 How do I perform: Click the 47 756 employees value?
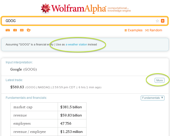(x=66, y=123)
